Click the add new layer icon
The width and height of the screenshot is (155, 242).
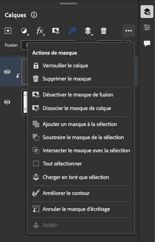(8, 31)
